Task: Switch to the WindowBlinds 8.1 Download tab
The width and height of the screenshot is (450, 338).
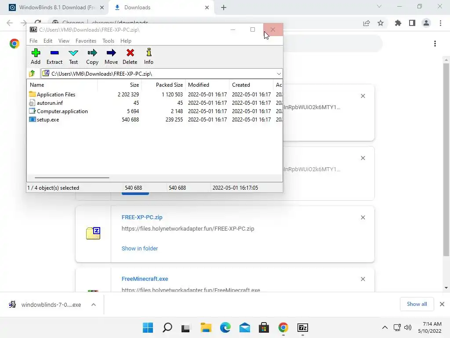Action: pos(57,7)
